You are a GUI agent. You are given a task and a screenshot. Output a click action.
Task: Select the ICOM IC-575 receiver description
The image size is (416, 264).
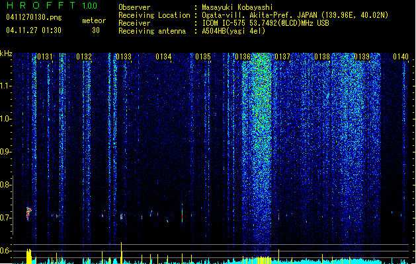coord(266,23)
